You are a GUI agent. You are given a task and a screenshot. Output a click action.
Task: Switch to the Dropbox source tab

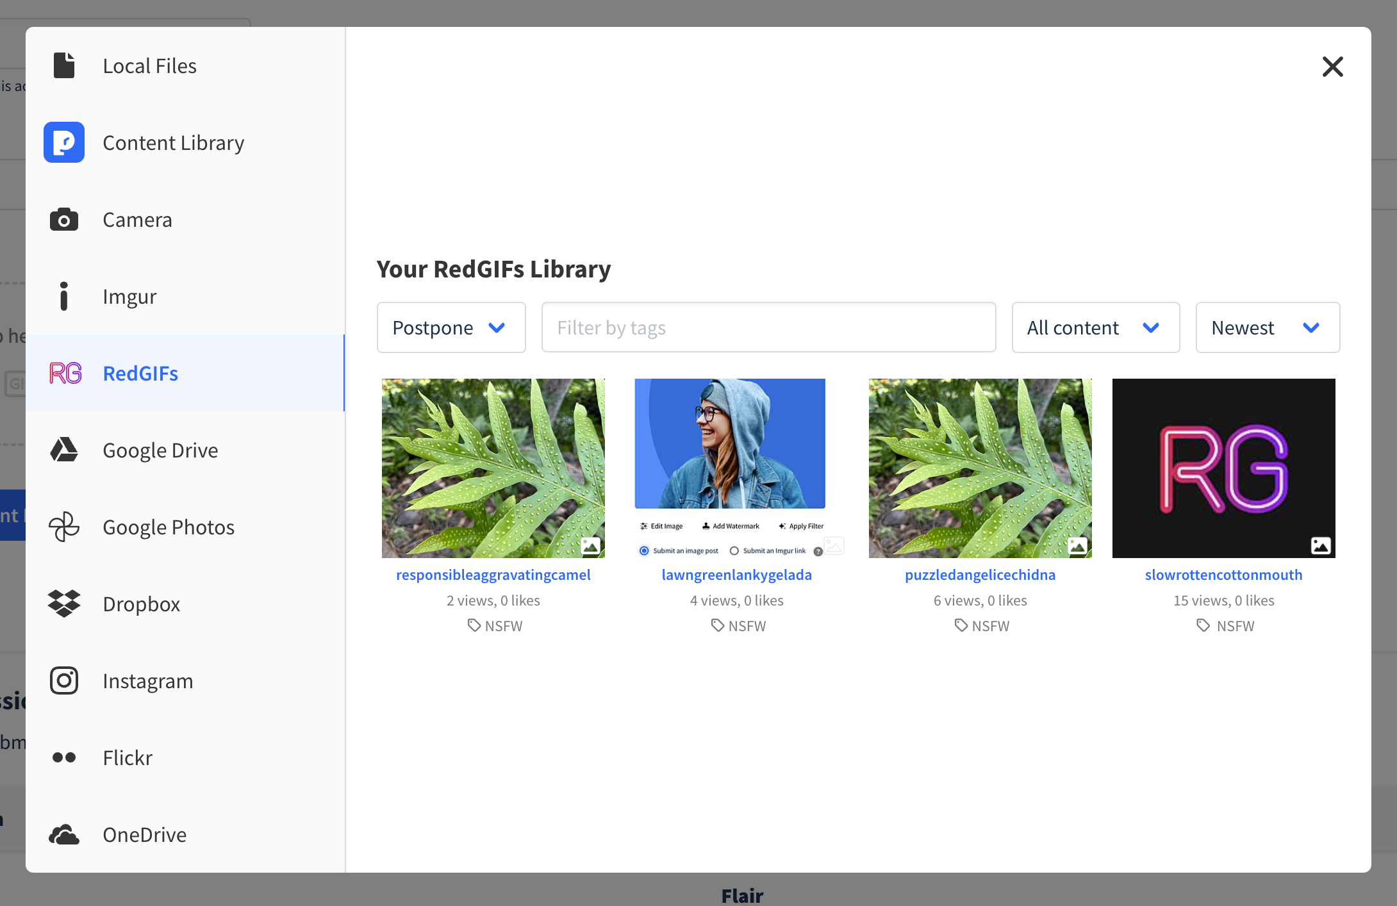(x=185, y=604)
